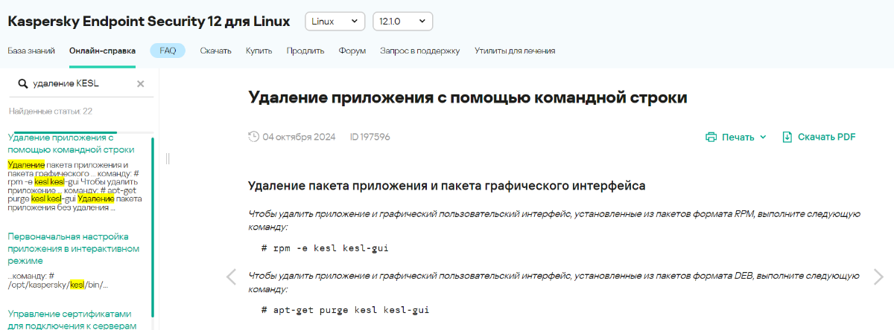Screen dimensions: 894x330
Task: Expand the Печать dropdown arrow
Action: (763, 137)
